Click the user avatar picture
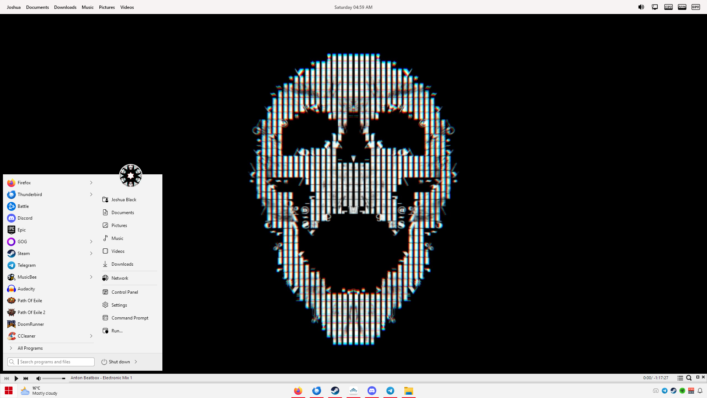707x398 pixels. (131, 175)
